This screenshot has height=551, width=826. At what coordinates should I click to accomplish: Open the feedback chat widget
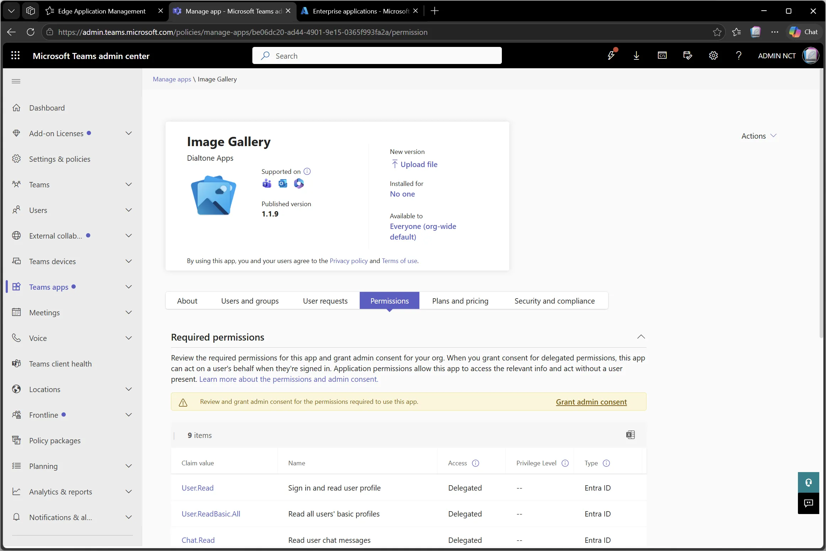click(809, 503)
